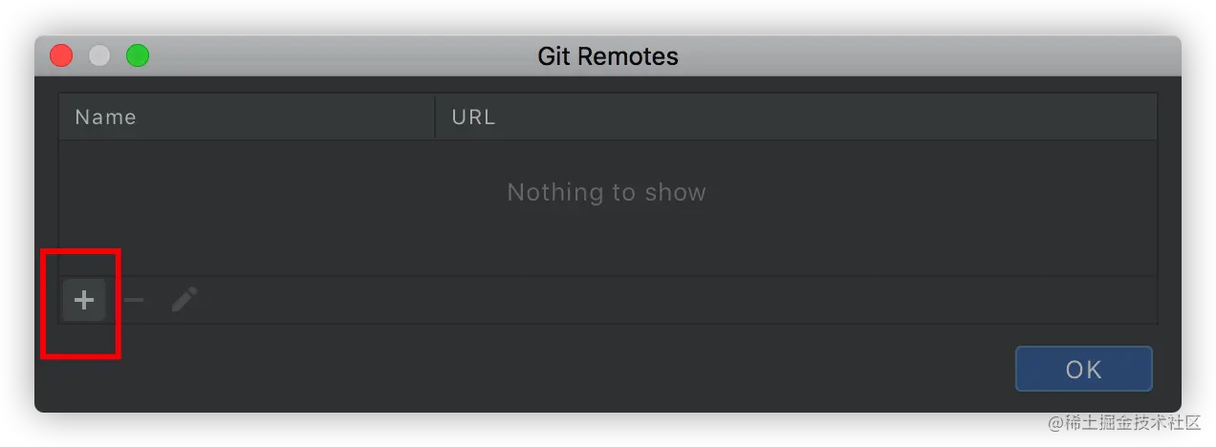Confirm the dialog with the OK button
Viewport: 1216px width, 447px height.
point(1083,369)
